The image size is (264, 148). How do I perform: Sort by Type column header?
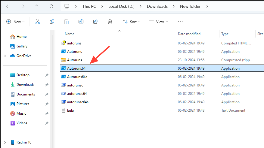[x=225, y=34]
